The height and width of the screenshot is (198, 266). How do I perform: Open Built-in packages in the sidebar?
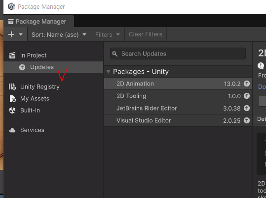coord(53,111)
